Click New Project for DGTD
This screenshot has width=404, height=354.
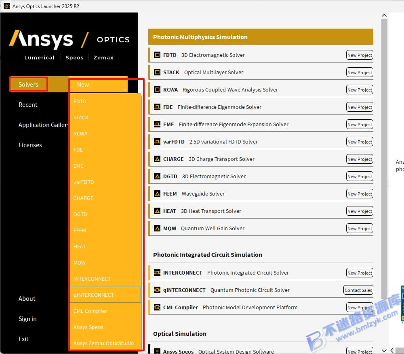(x=360, y=177)
